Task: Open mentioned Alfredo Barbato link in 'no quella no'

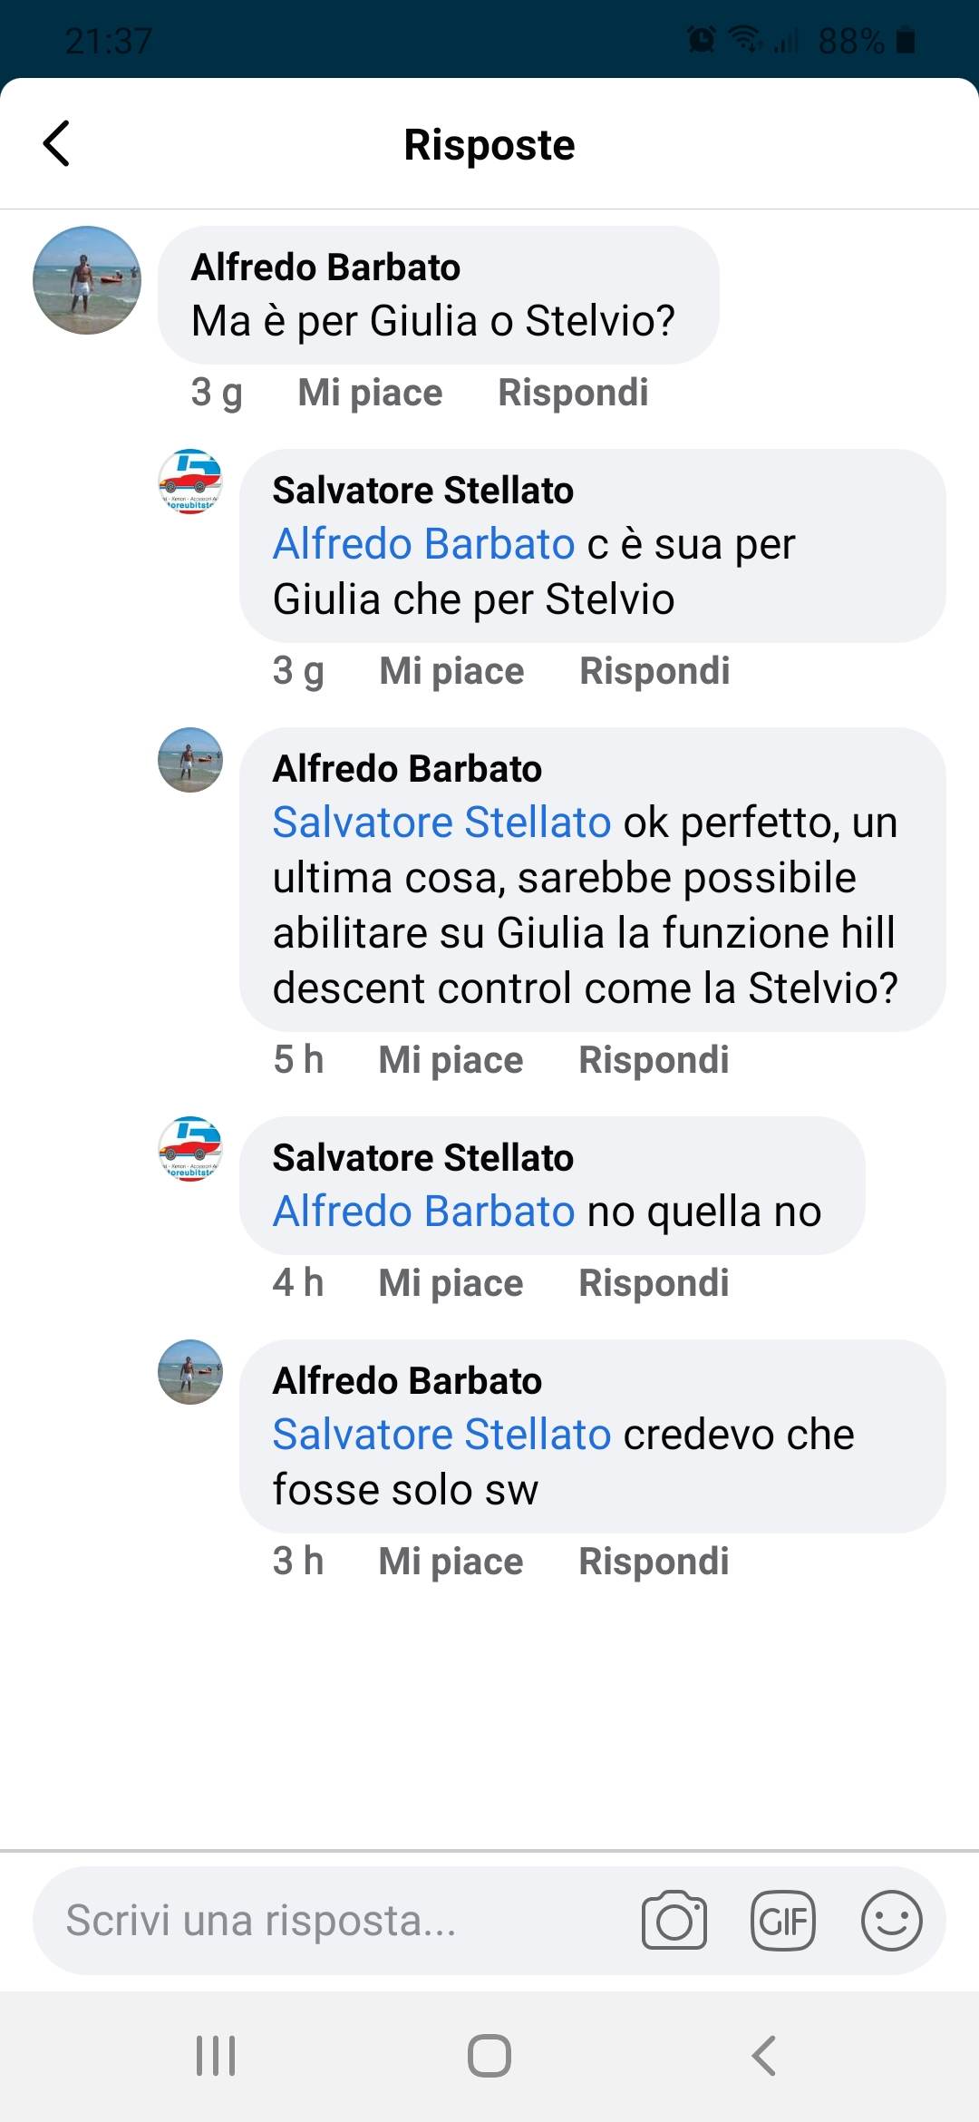Action: (424, 1212)
